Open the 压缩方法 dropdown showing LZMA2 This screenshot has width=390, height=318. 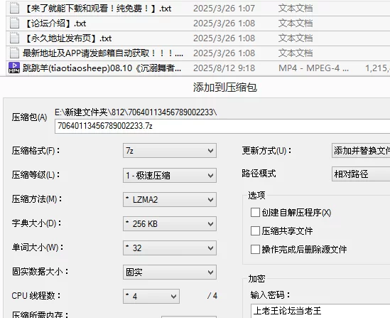pos(170,199)
